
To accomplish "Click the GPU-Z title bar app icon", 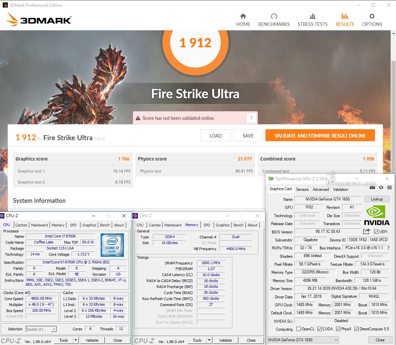I will [271, 178].
